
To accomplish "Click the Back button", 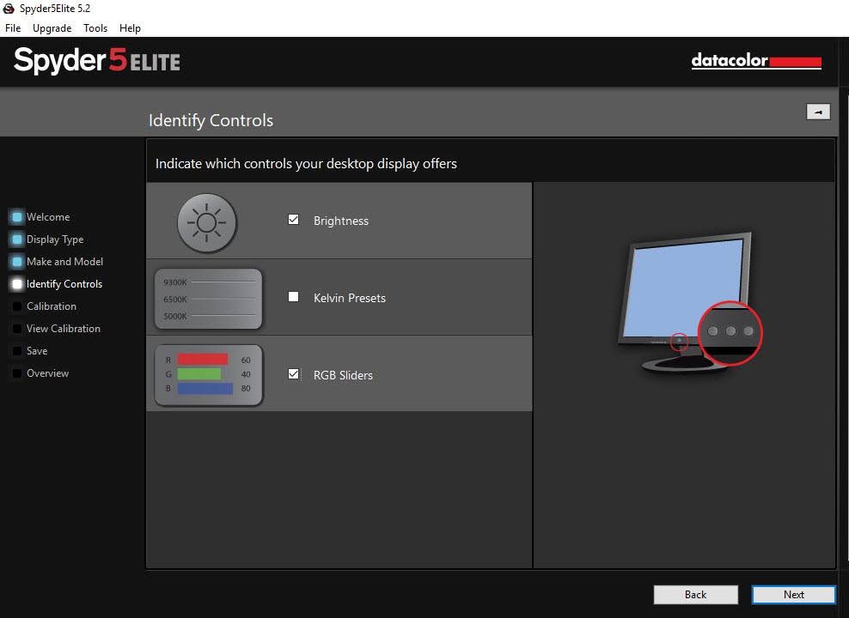I will 696,595.
